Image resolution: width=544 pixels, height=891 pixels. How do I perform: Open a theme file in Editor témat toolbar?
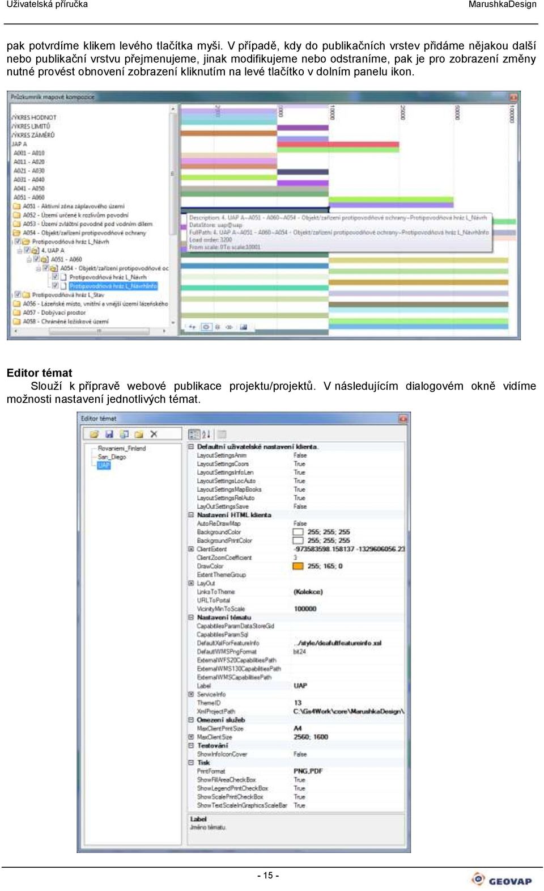click(x=94, y=434)
